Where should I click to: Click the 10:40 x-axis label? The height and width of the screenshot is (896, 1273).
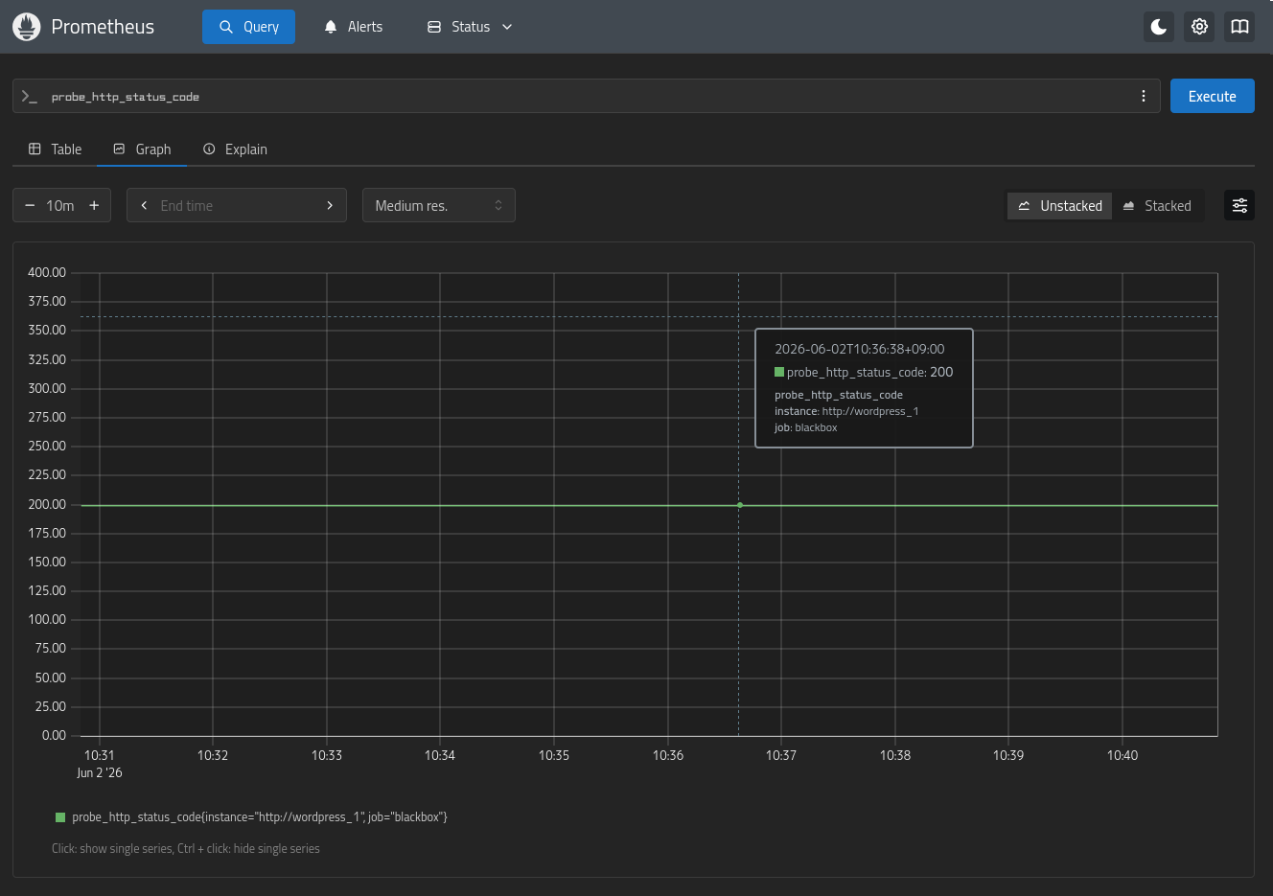1123,755
